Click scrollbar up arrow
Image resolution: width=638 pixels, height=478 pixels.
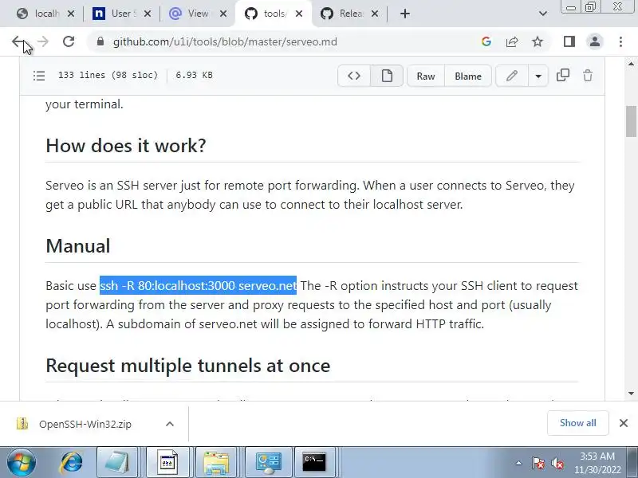pyautogui.click(x=631, y=64)
